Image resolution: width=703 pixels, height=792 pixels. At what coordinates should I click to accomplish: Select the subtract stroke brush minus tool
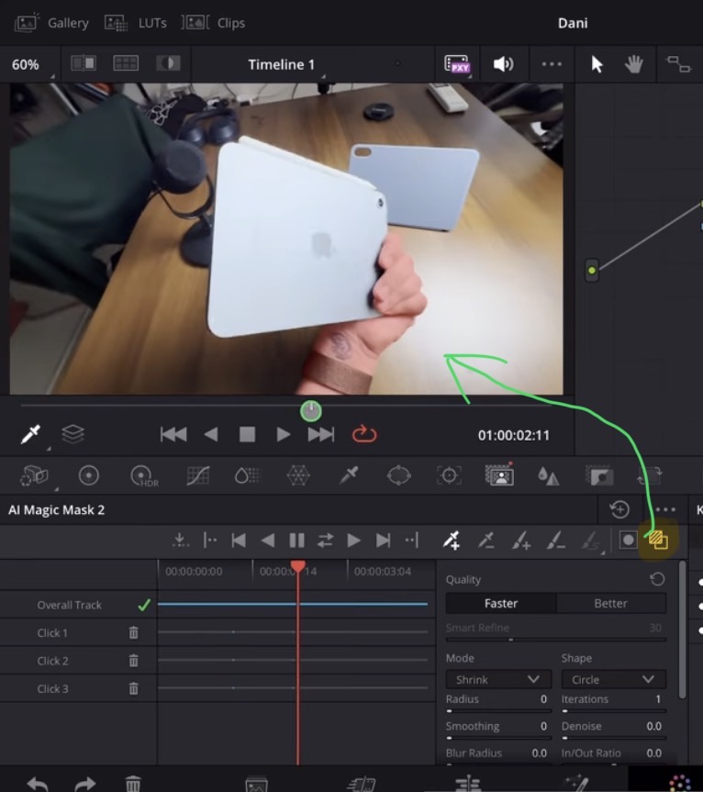coord(555,541)
